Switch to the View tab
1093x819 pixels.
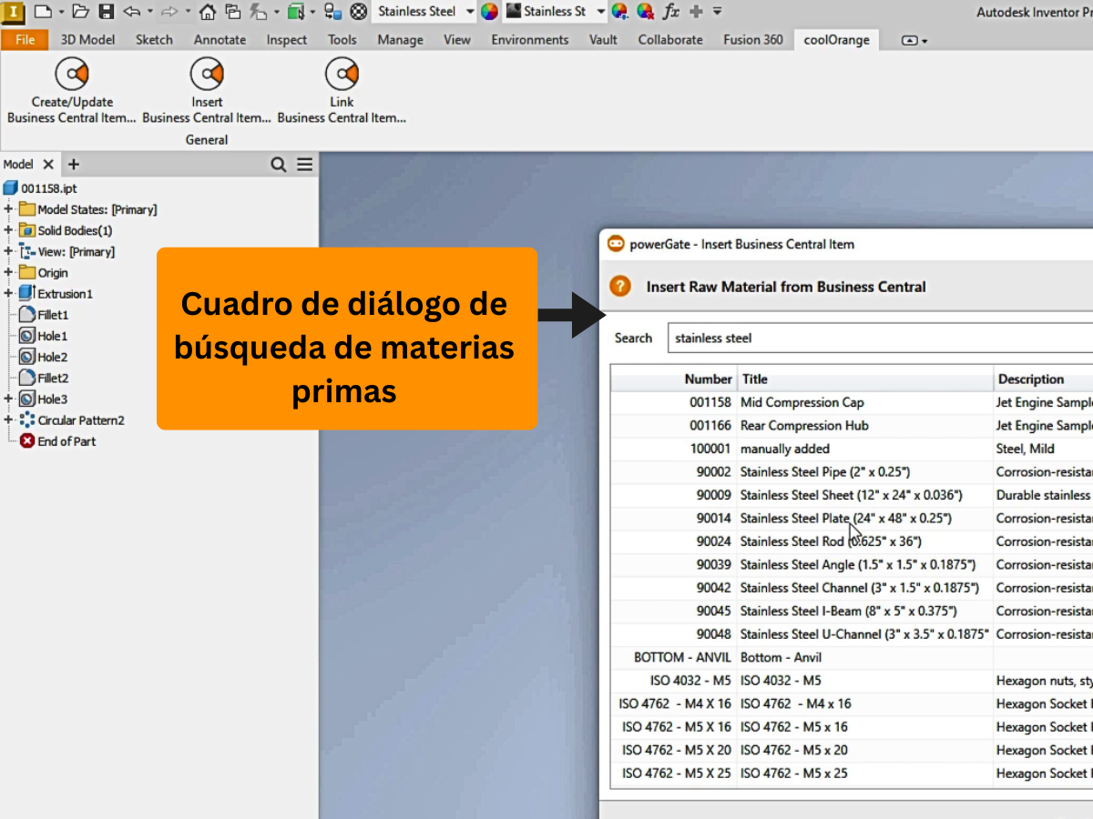coord(457,40)
